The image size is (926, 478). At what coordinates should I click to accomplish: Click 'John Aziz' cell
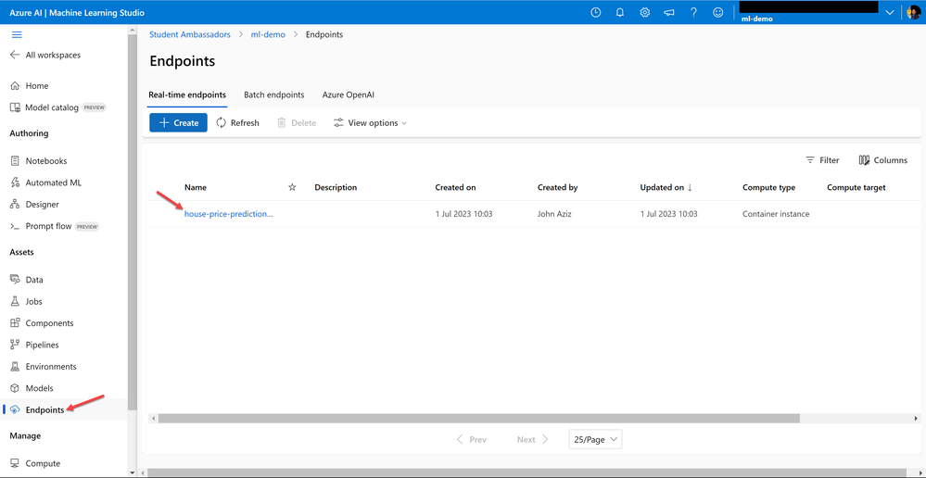[554, 214]
